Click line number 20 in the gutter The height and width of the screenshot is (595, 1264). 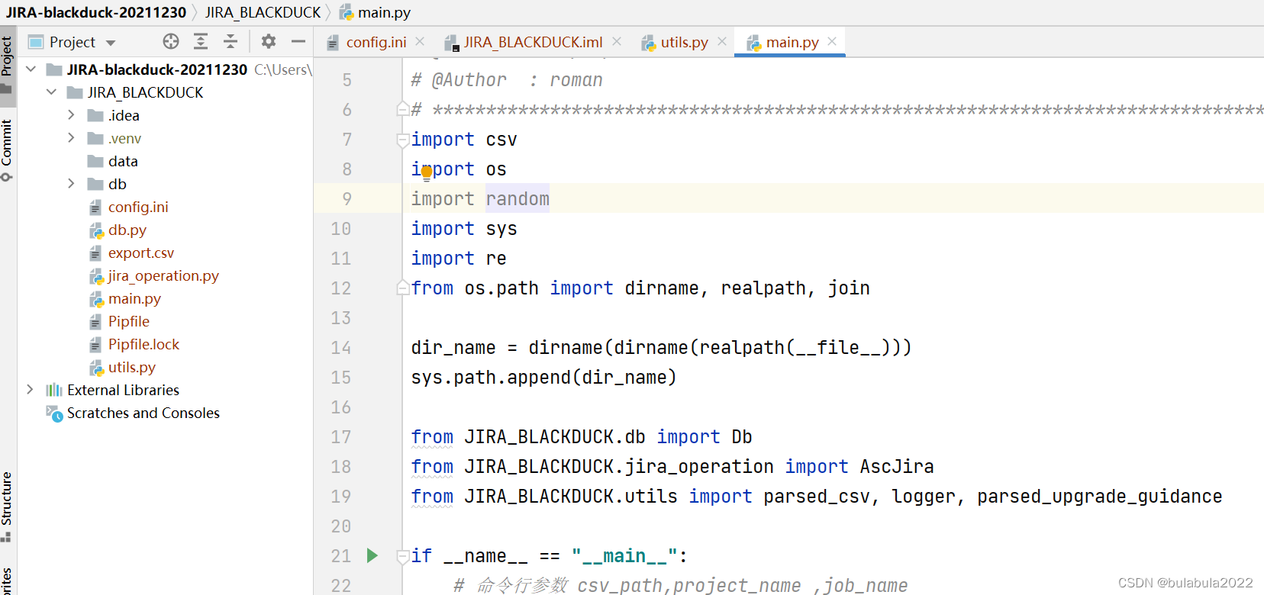(340, 526)
